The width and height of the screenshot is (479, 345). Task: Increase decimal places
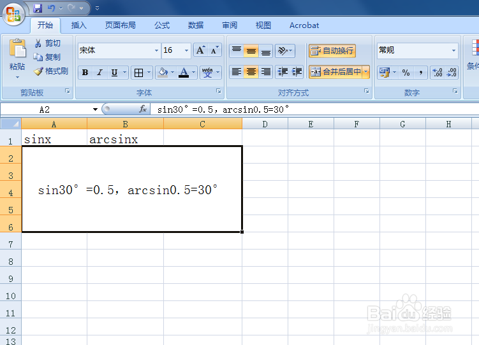438,73
